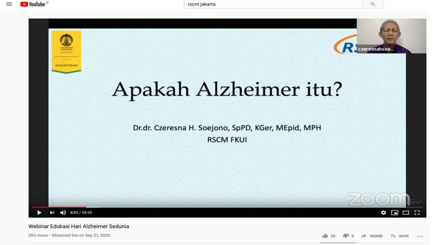Expand the three-dot more actions menu
This screenshot has width=437, height=245.
click(420, 236)
